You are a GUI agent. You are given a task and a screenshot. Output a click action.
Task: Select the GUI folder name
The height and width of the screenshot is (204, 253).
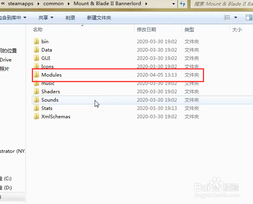(x=46, y=58)
